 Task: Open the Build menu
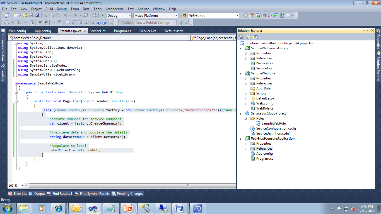point(49,9)
